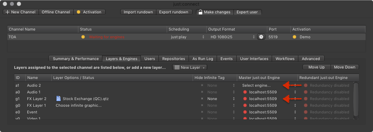373x132 pixels.
Task: Click Redundancy disabled for Audio 1 row
Action: click(330, 92)
